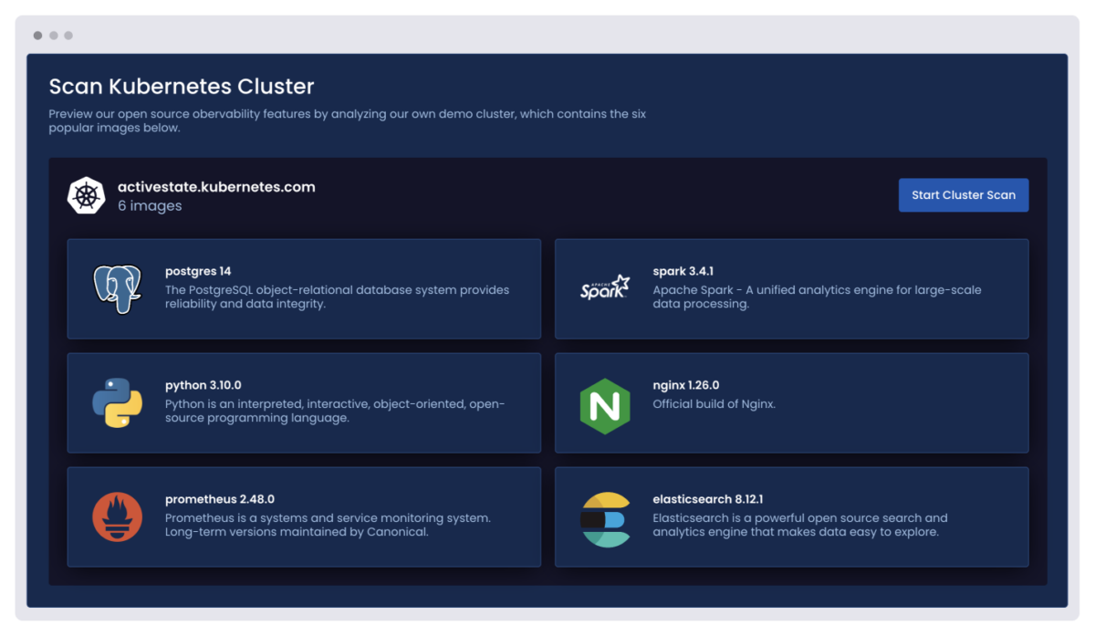The width and height of the screenshot is (1095, 636).
Task: Click the first window control dot
Action: pos(37,36)
